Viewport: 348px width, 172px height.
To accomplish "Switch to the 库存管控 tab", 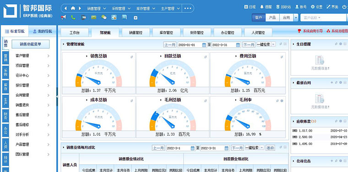I will coord(167,33).
